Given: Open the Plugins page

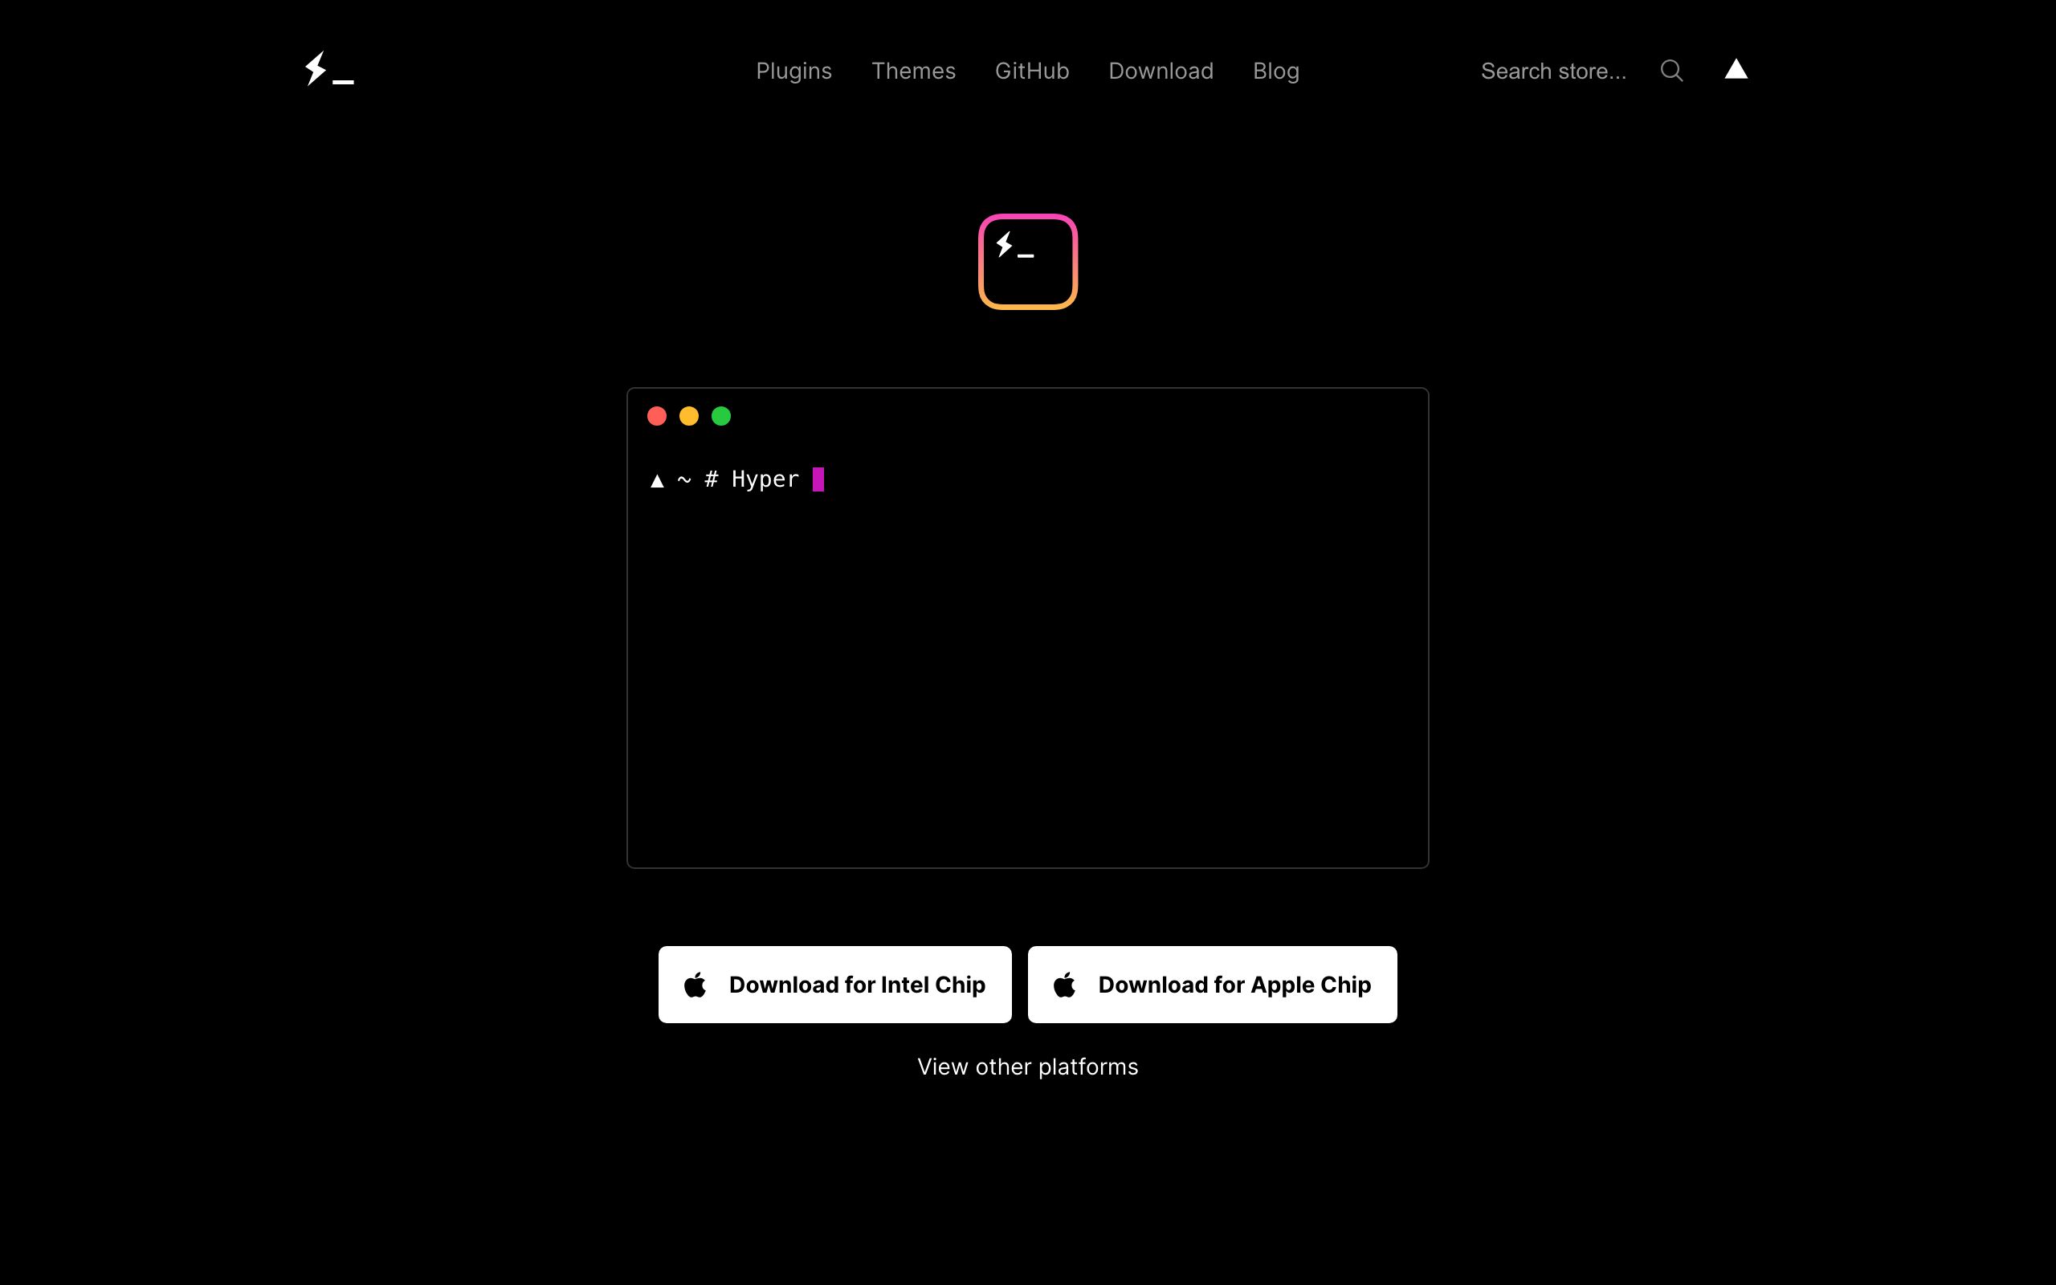Looking at the screenshot, I should [793, 71].
